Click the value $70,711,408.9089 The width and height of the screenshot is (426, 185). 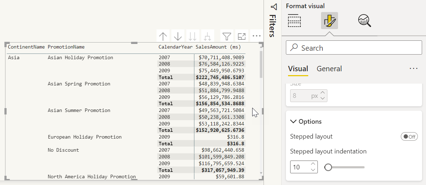221,57
